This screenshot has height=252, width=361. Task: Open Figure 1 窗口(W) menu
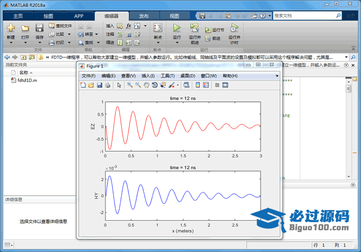click(209, 76)
